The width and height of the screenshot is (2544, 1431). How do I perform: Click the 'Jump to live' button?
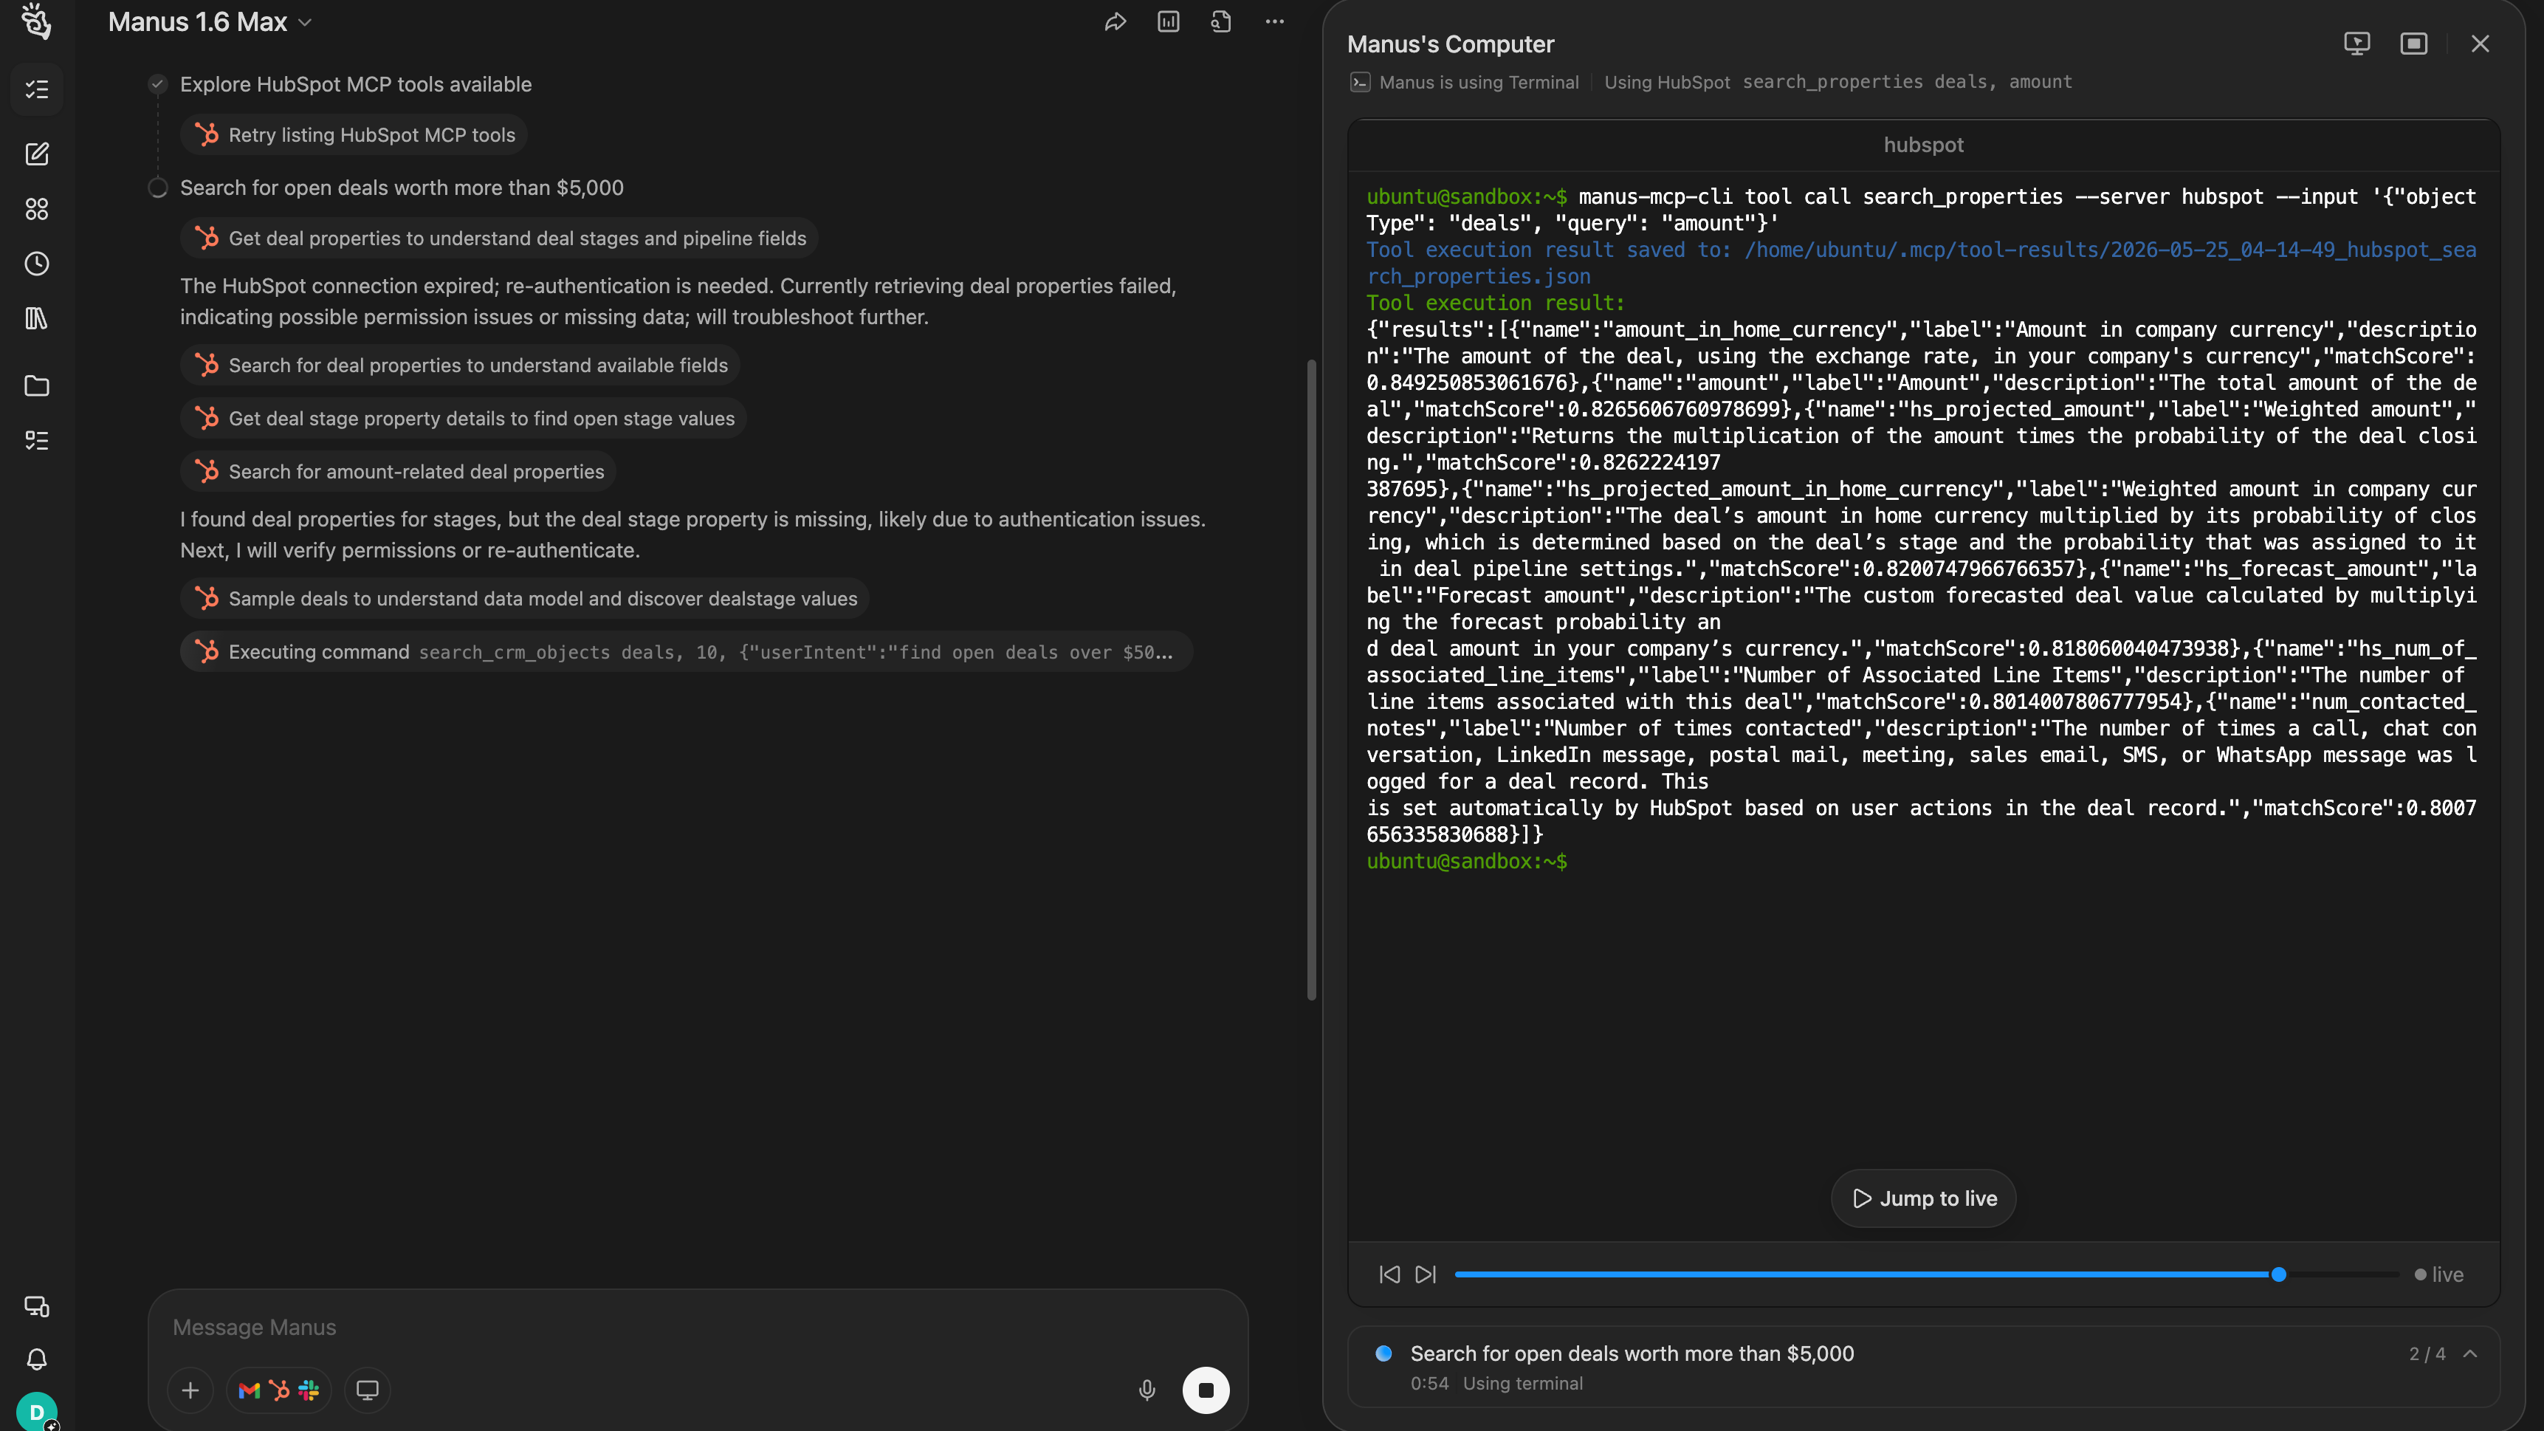pos(1923,1198)
